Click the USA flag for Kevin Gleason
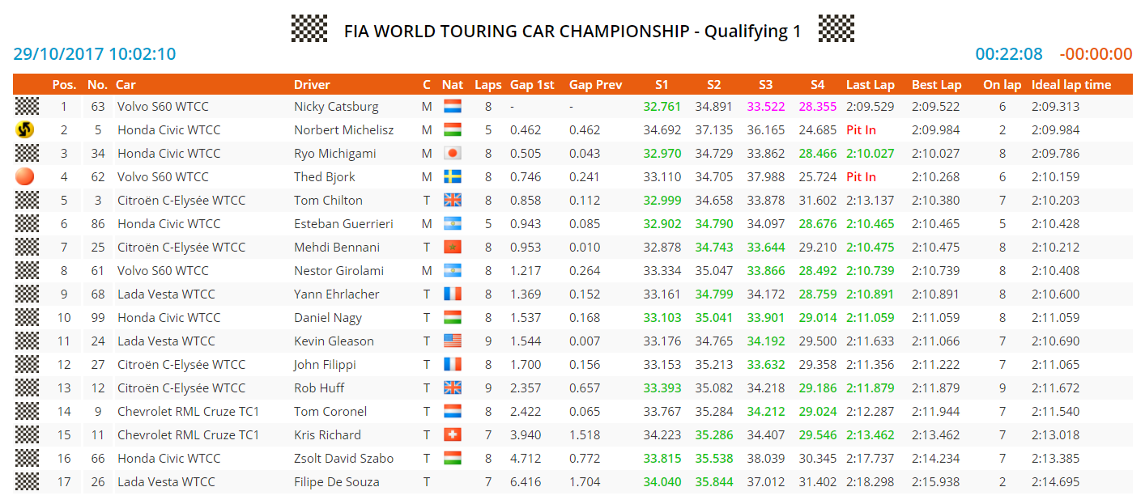 click(452, 341)
